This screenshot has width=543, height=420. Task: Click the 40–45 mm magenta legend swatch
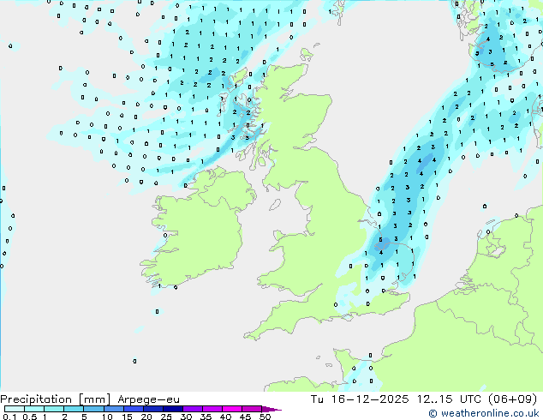pyautogui.click(x=231, y=409)
